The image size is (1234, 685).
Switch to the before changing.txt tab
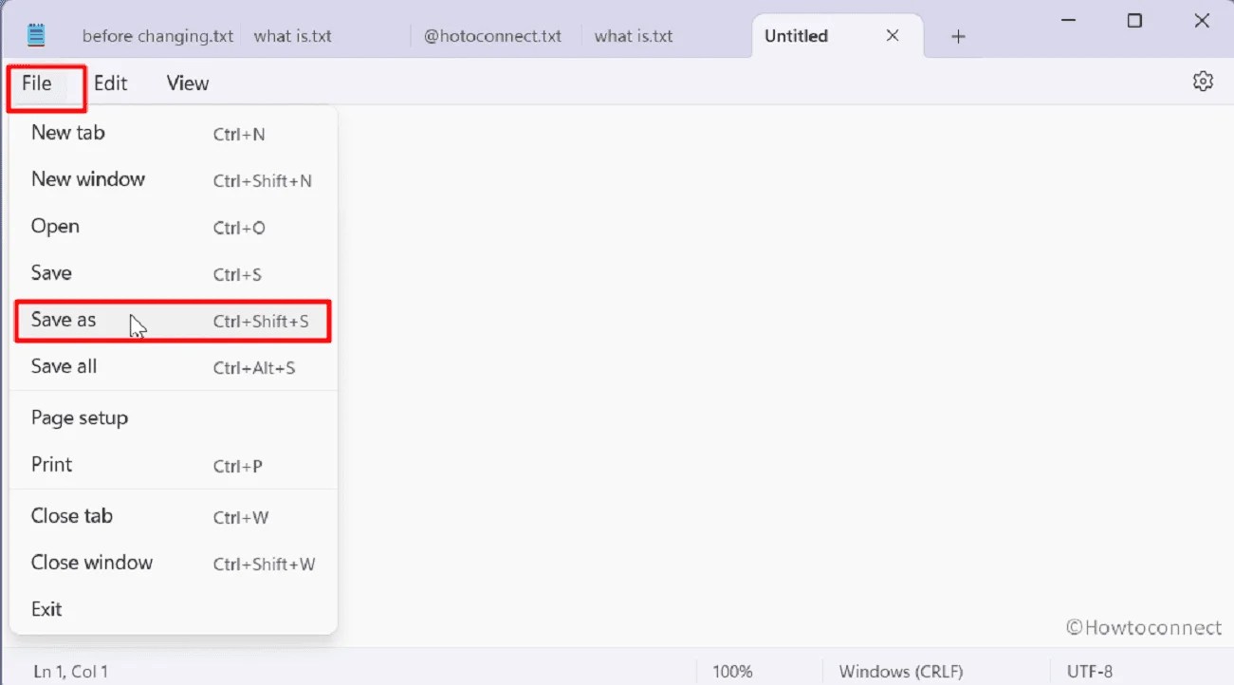click(x=157, y=36)
